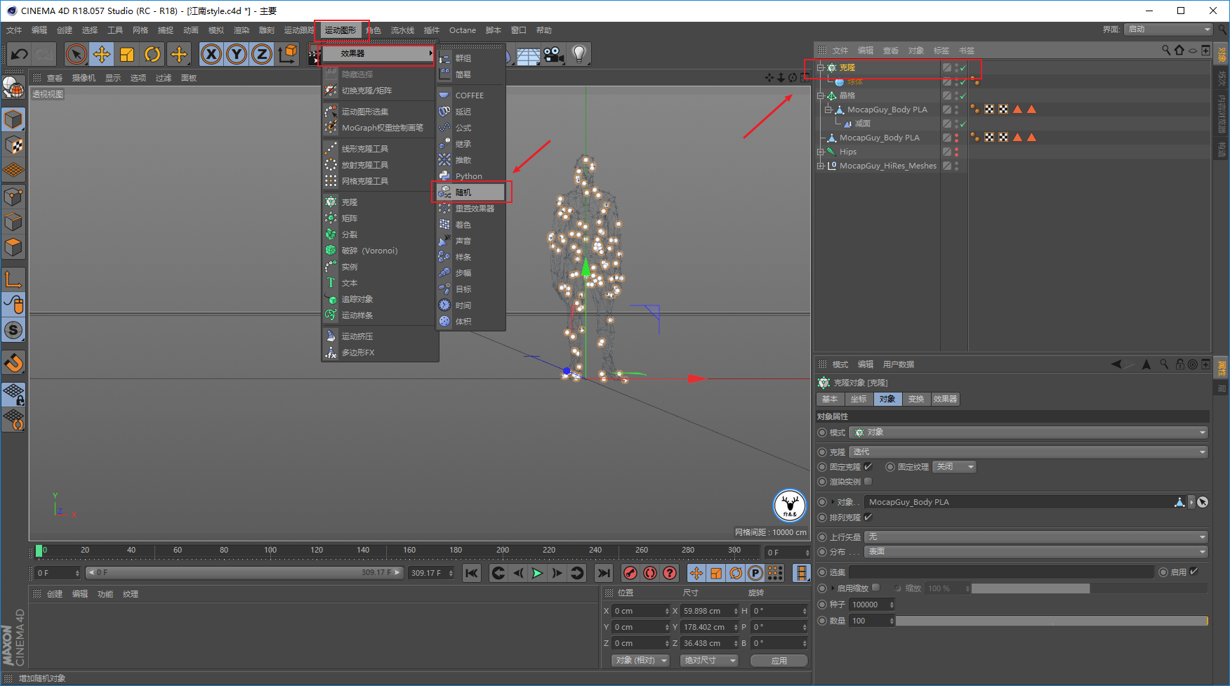Select the 克隆 object in Object Manager
The width and height of the screenshot is (1230, 686).
click(x=847, y=68)
